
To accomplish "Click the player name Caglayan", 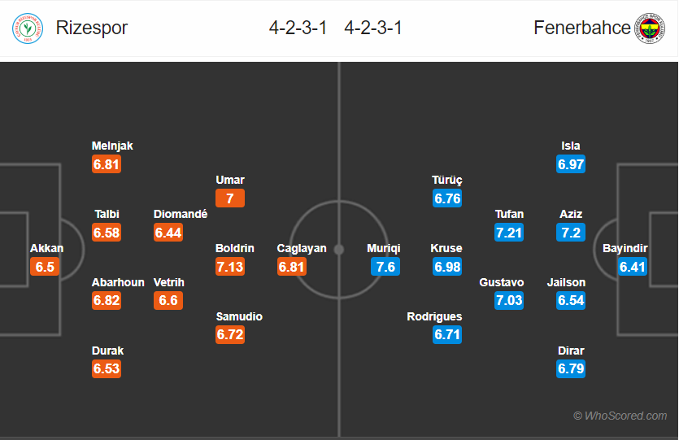I will 302,248.
